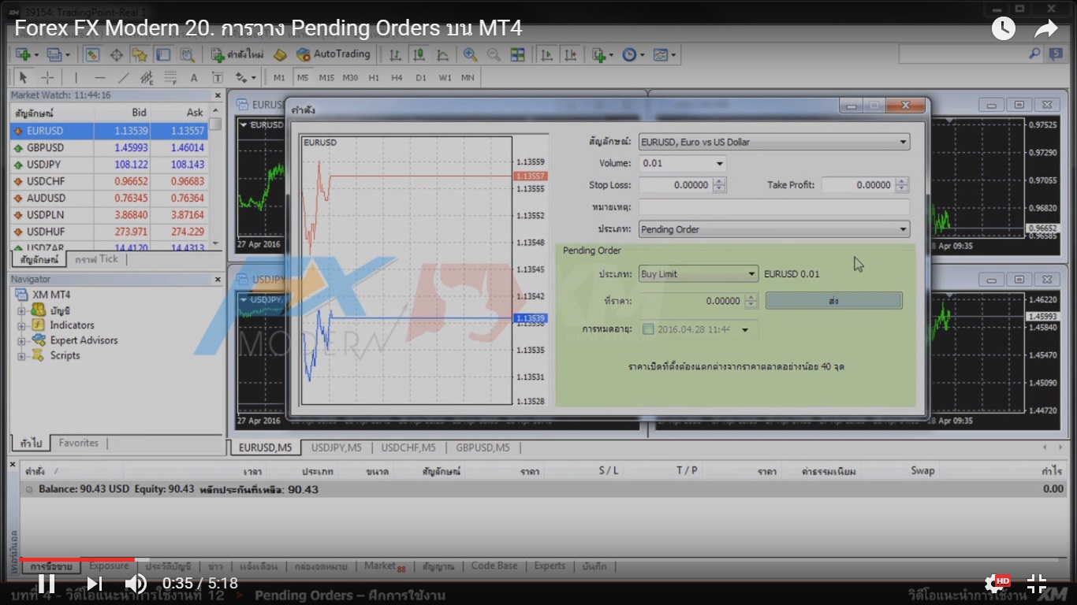The height and width of the screenshot is (605, 1077).
Task: Select the crosshair tool
Action: tap(47, 77)
